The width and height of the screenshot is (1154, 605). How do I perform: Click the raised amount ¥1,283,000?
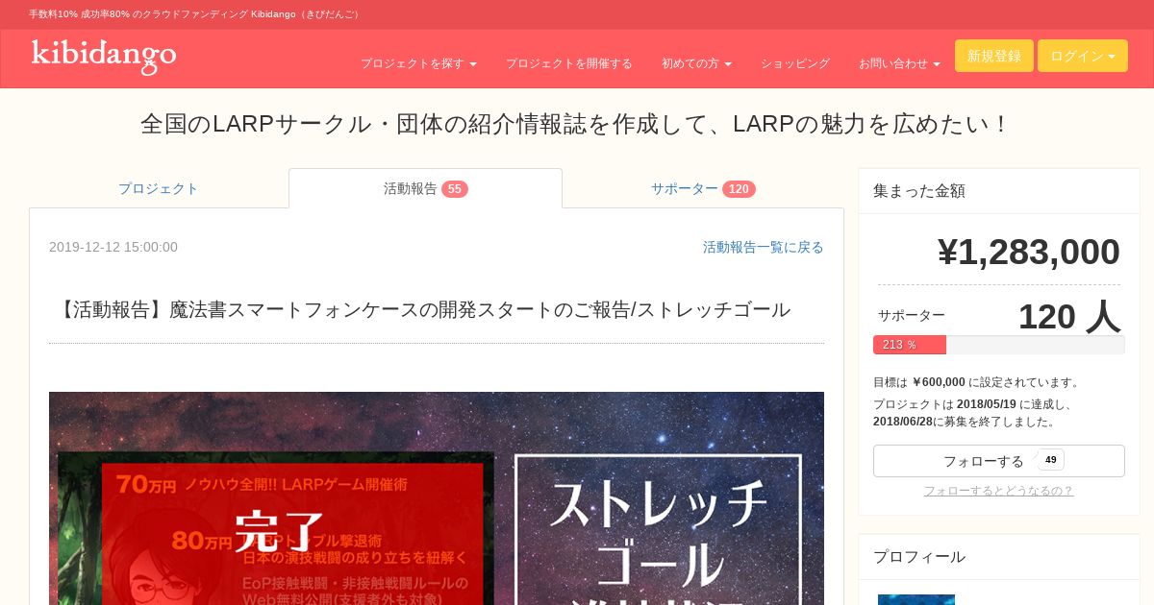pyautogui.click(x=1028, y=252)
